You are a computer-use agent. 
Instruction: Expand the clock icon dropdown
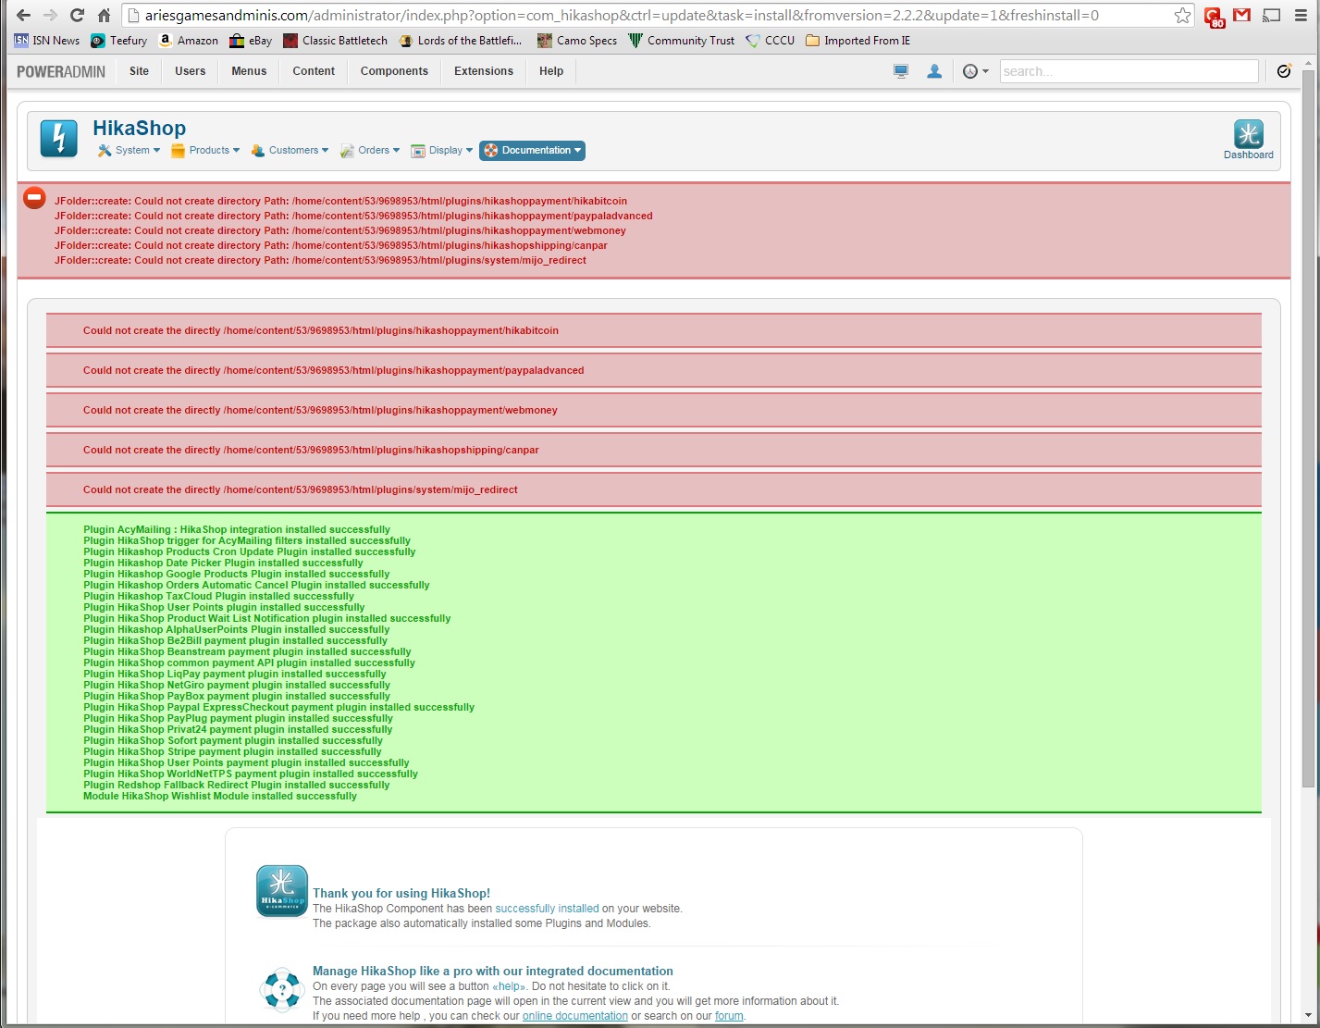tap(976, 71)
